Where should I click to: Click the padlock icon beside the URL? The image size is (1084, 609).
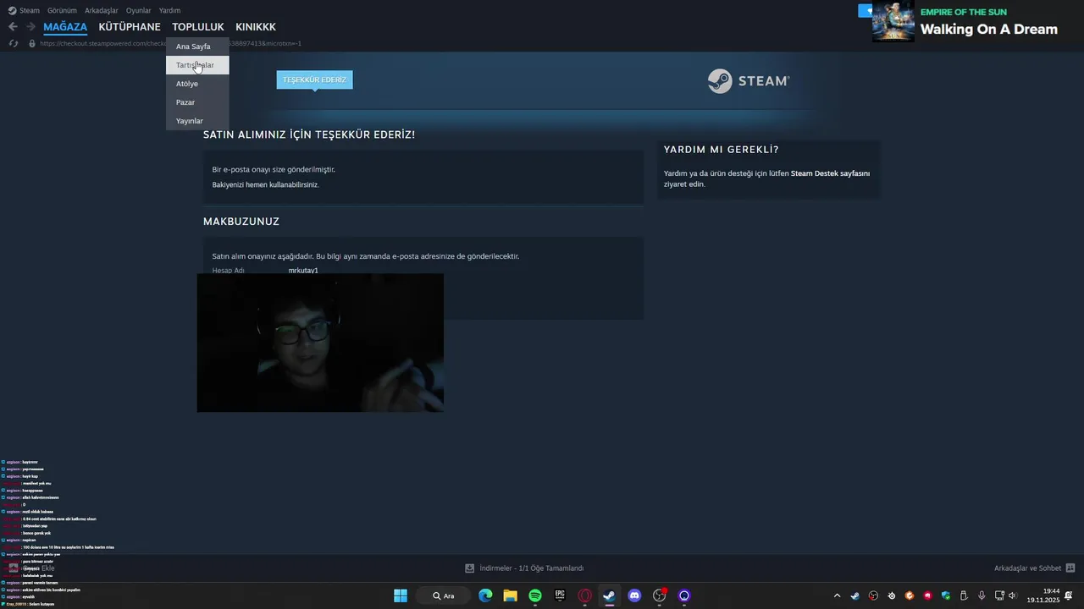click(x=32, y=43)
